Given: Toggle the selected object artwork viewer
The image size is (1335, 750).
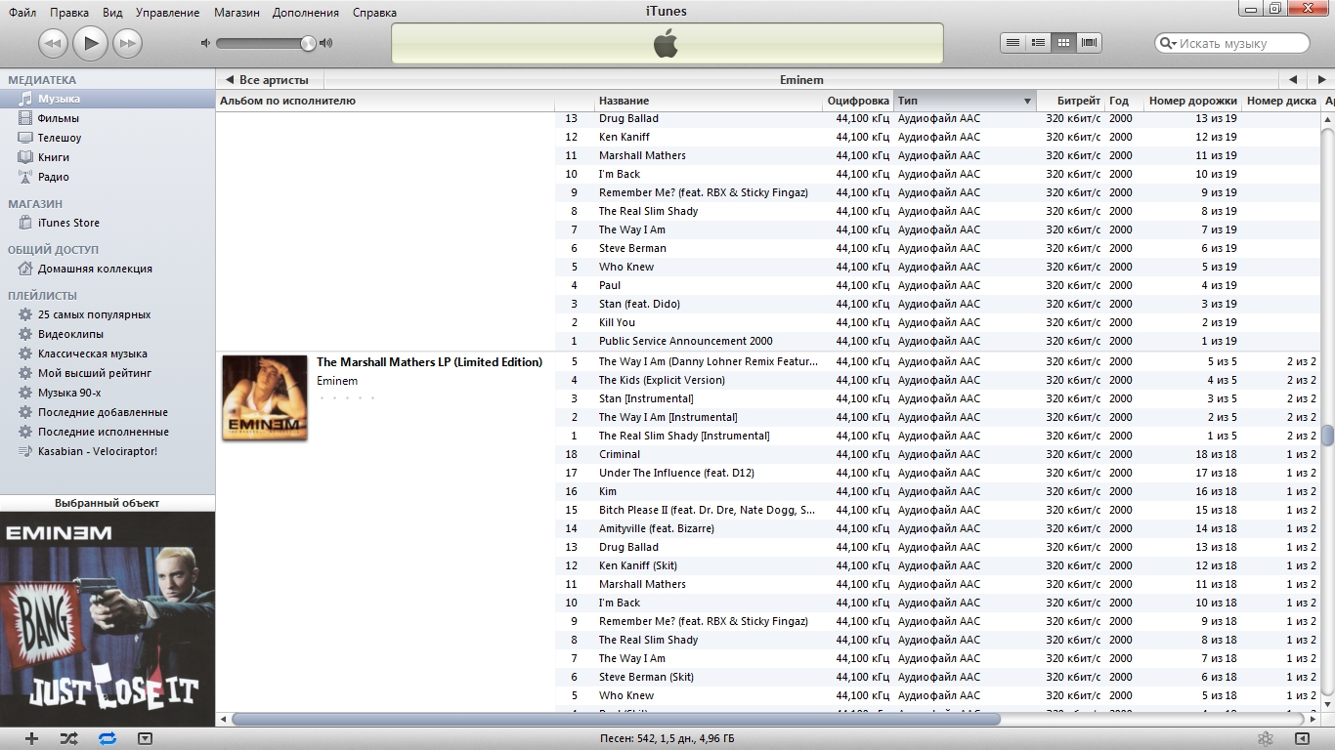Looking at the screenshot, I should (x=145, y=739).
